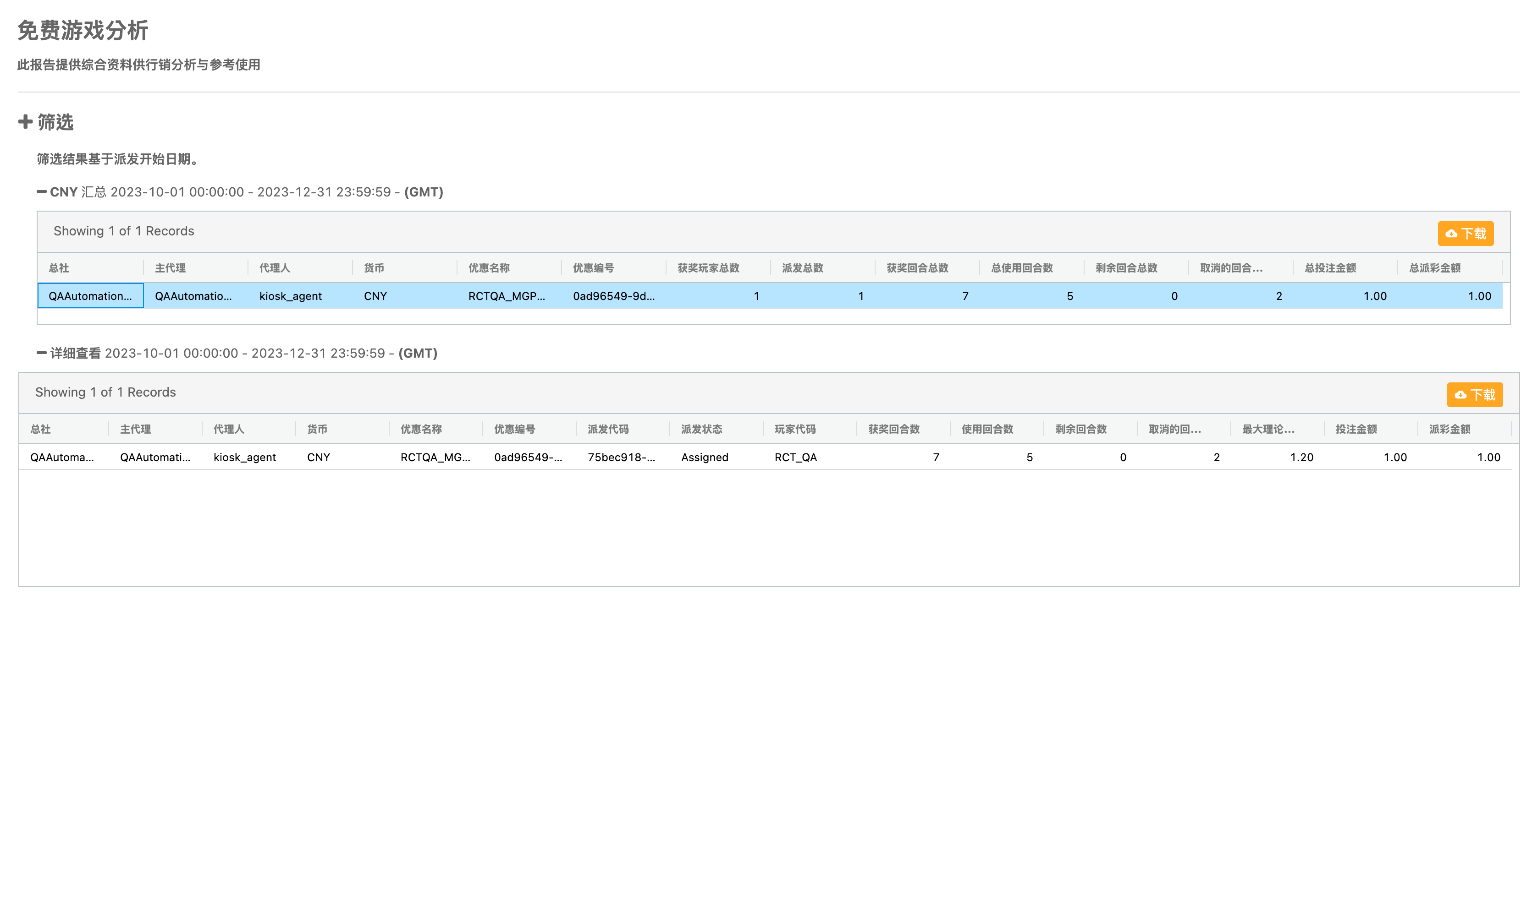
Task: Click the detail table 下载 download button
Action: (1475, 395)
